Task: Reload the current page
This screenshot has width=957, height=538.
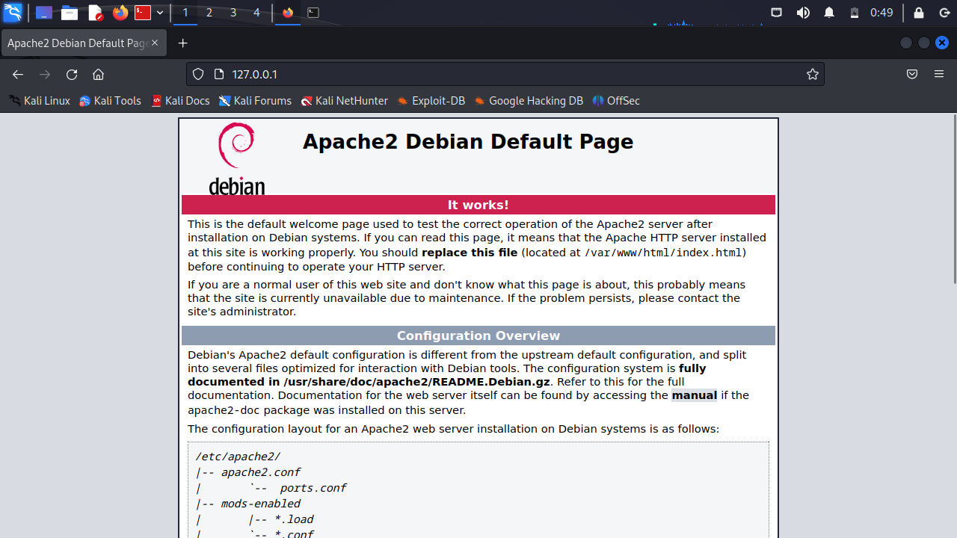Action: click(x=72, y=74)
